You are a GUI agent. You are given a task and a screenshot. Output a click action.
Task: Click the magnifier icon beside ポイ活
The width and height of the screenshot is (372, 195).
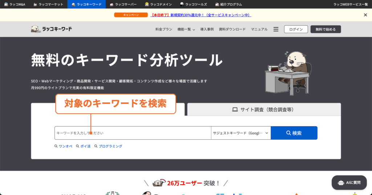pos(77,146)
